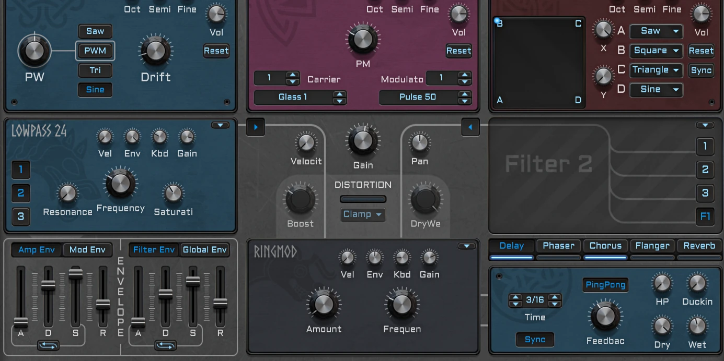Open the Clamp distortion type dropdown
The height and width of the screenshot is (361, 724).
coord(363,214)
